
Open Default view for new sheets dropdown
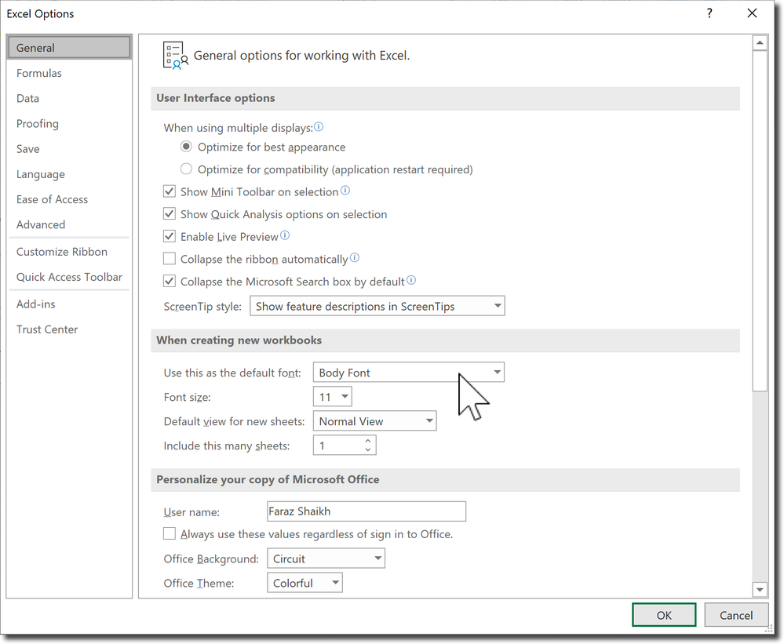(374, 420)
